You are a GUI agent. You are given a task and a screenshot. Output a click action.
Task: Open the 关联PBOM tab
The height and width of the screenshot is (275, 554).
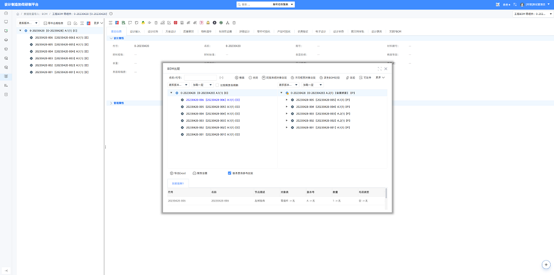[395, 32]
